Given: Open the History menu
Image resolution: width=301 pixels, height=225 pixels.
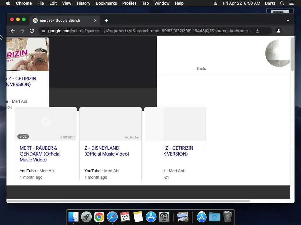Looking at the screenshot, I should pos(83,3).
